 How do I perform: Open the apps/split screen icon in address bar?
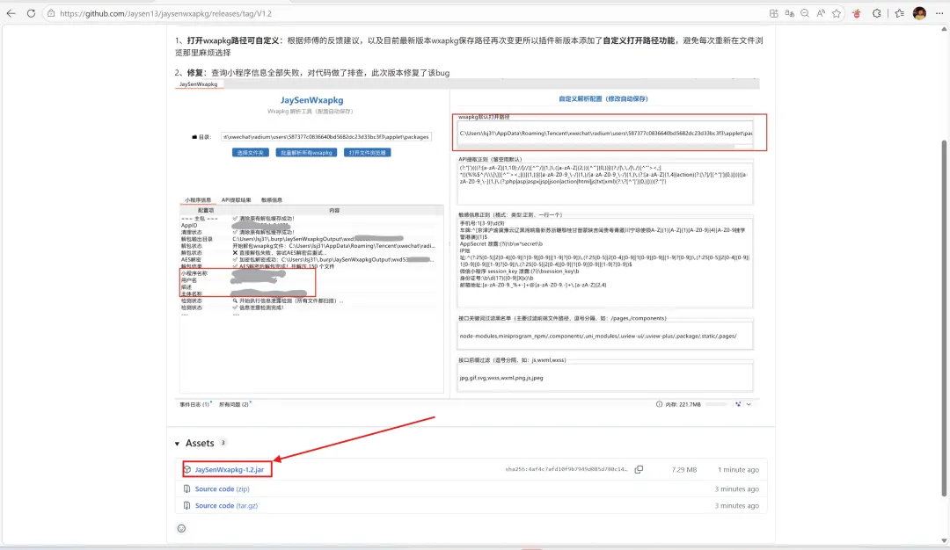(774, 13)
